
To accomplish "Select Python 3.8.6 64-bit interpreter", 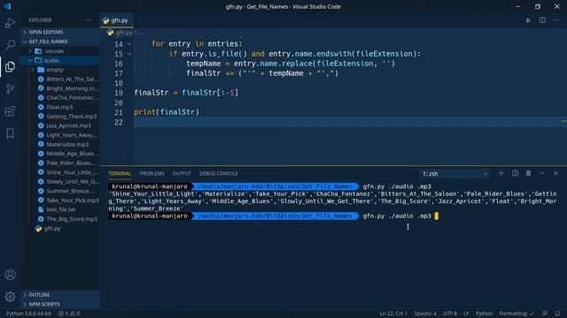I will coord(28,314).
